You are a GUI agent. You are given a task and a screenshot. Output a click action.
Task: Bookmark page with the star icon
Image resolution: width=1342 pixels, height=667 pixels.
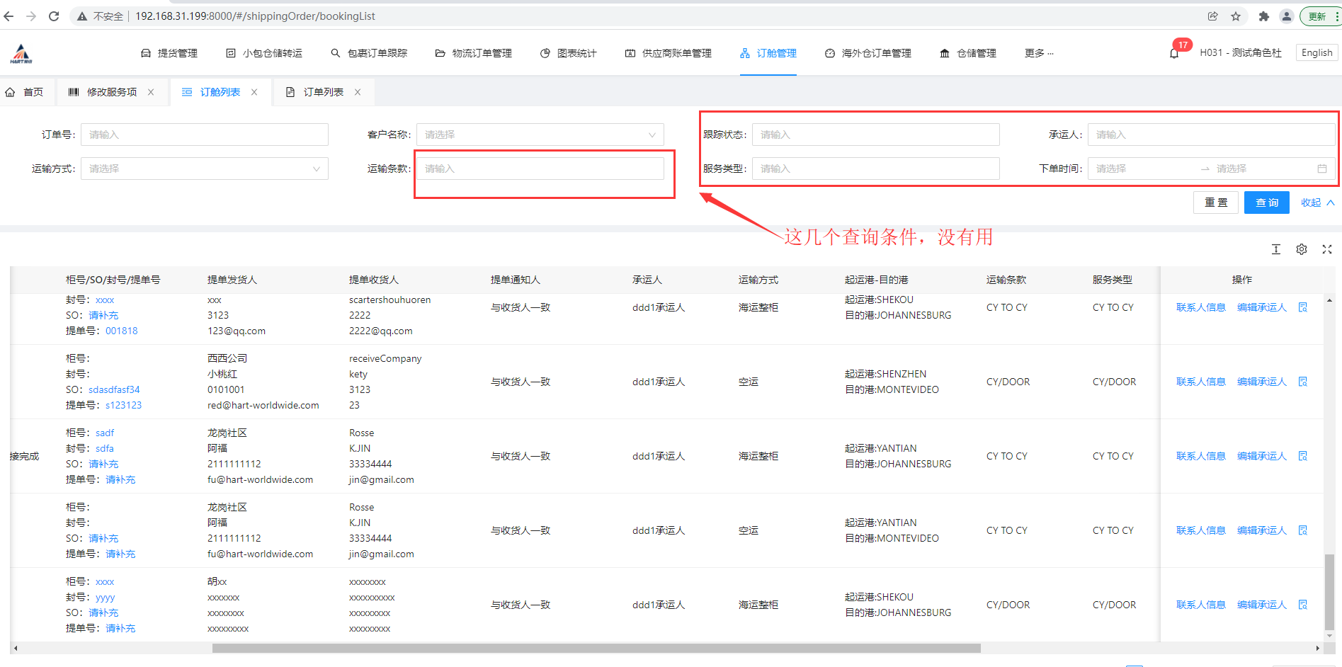[1236, 16]
